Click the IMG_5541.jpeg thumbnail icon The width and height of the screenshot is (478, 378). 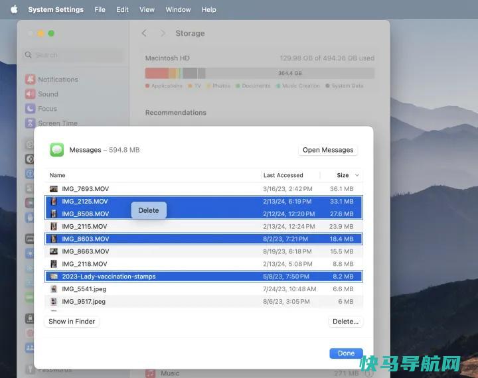point(54,288)
